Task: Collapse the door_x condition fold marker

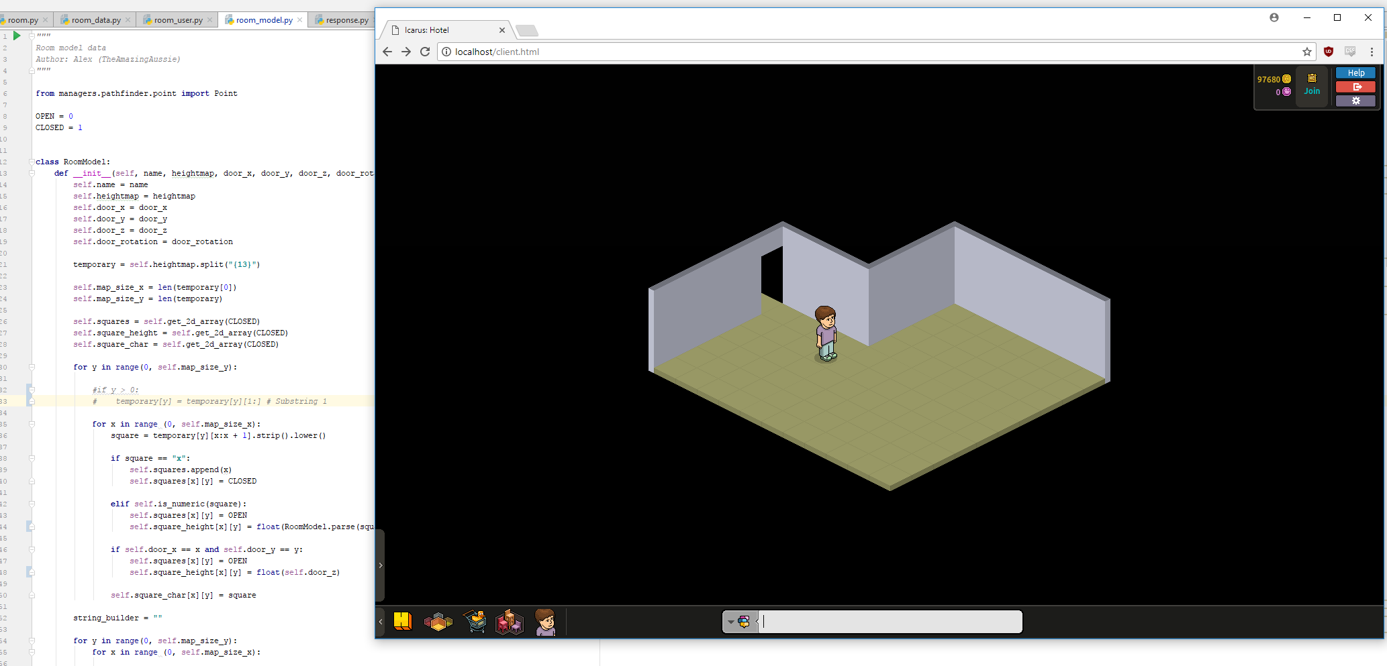Action: pyautogui.click(x=32, y=549)
